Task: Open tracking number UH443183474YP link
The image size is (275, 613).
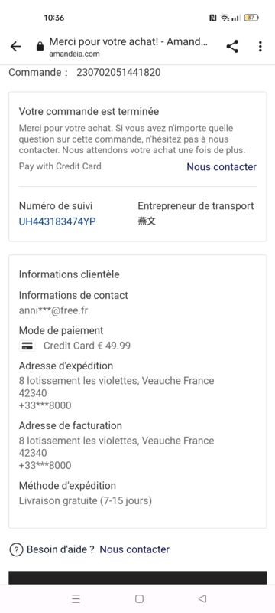Action: 57,221
